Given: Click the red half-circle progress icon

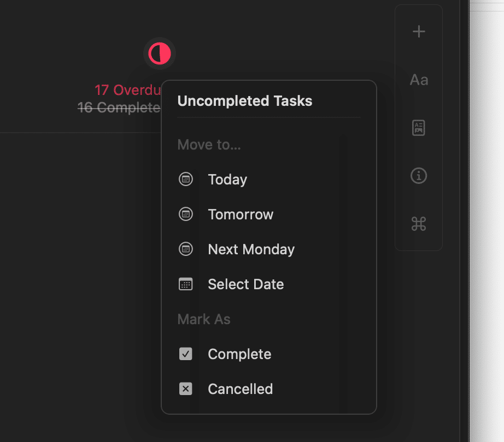Looking at the screenshot, I should coord(160,53).
